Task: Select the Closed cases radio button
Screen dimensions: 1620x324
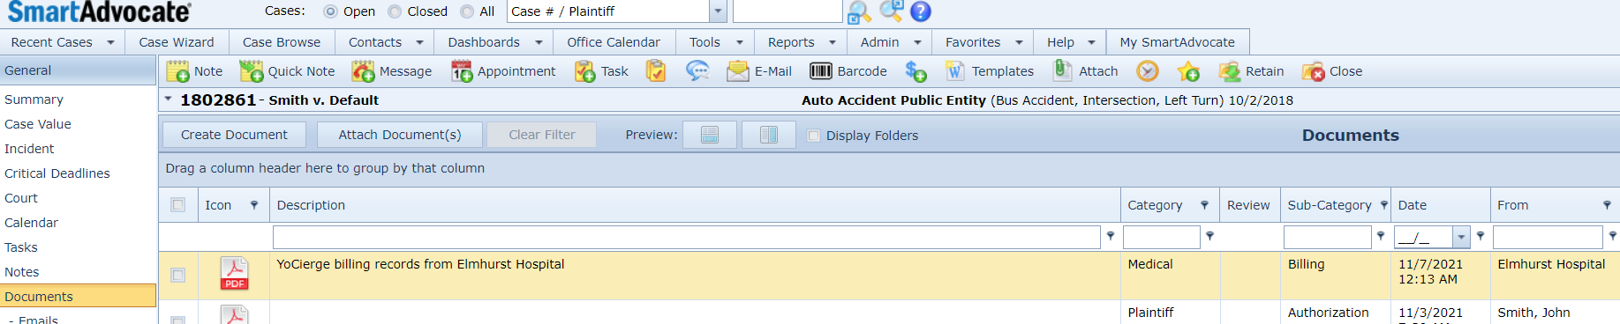Action: click(x=395, y=11)
